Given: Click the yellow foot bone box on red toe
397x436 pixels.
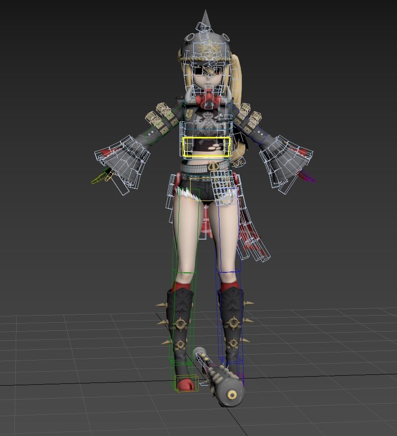Looking at the screenshot, I should [x=187, y=383].
